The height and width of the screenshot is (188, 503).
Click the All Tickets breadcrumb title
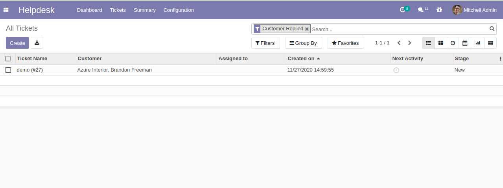click(x=22, y=28)
